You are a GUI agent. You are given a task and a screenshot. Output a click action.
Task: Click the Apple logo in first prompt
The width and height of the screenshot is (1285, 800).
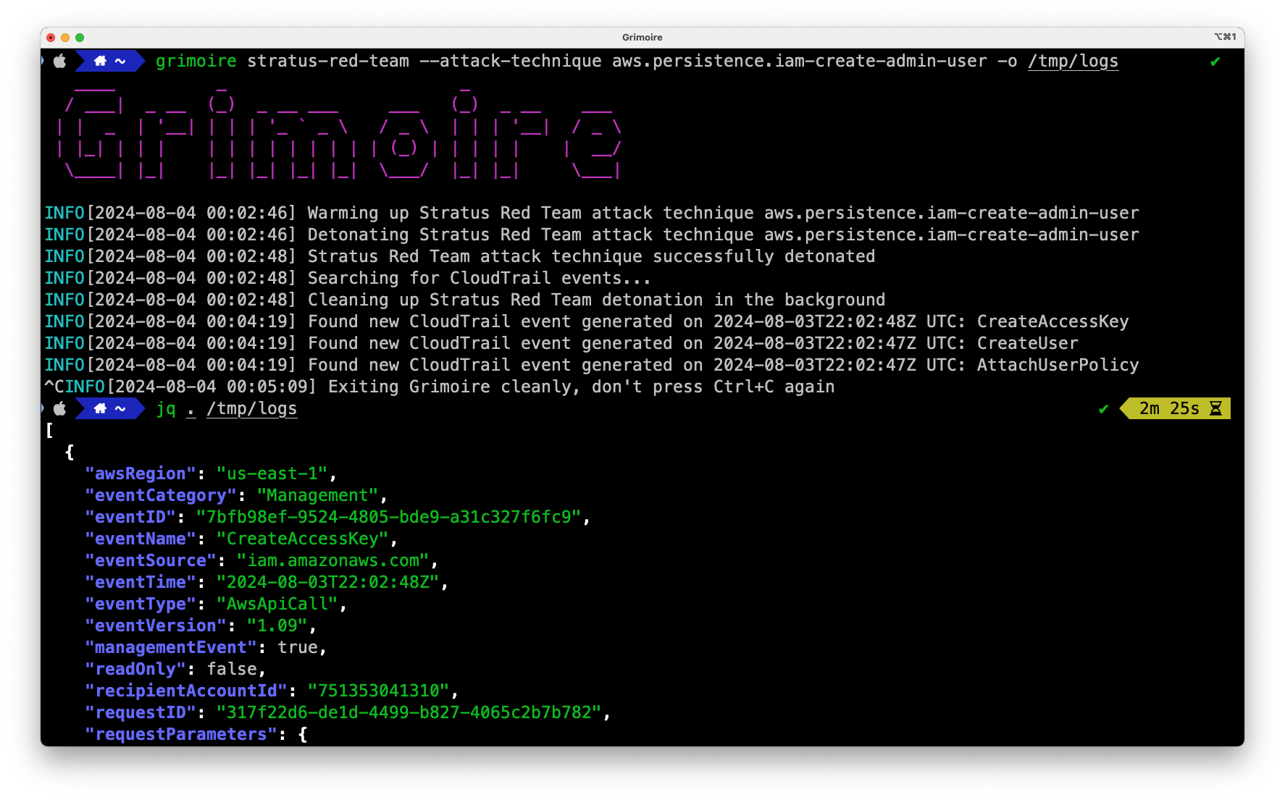click(60, 62)
